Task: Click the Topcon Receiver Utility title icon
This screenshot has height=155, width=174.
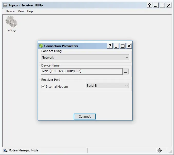Action: point(5,5)
